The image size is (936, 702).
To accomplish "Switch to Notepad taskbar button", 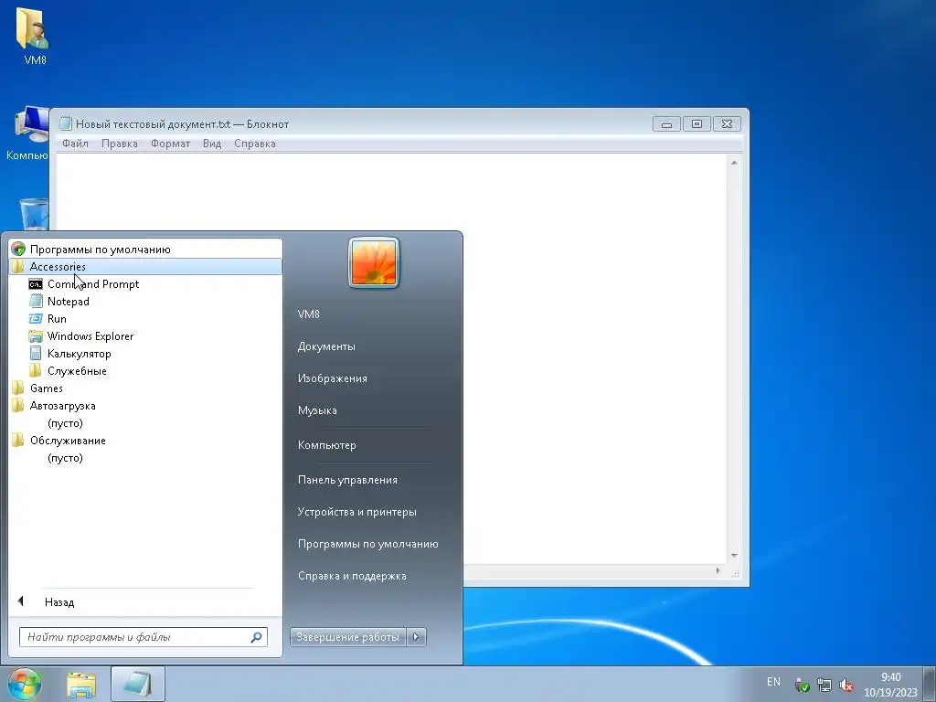I will tap(138, 684).
